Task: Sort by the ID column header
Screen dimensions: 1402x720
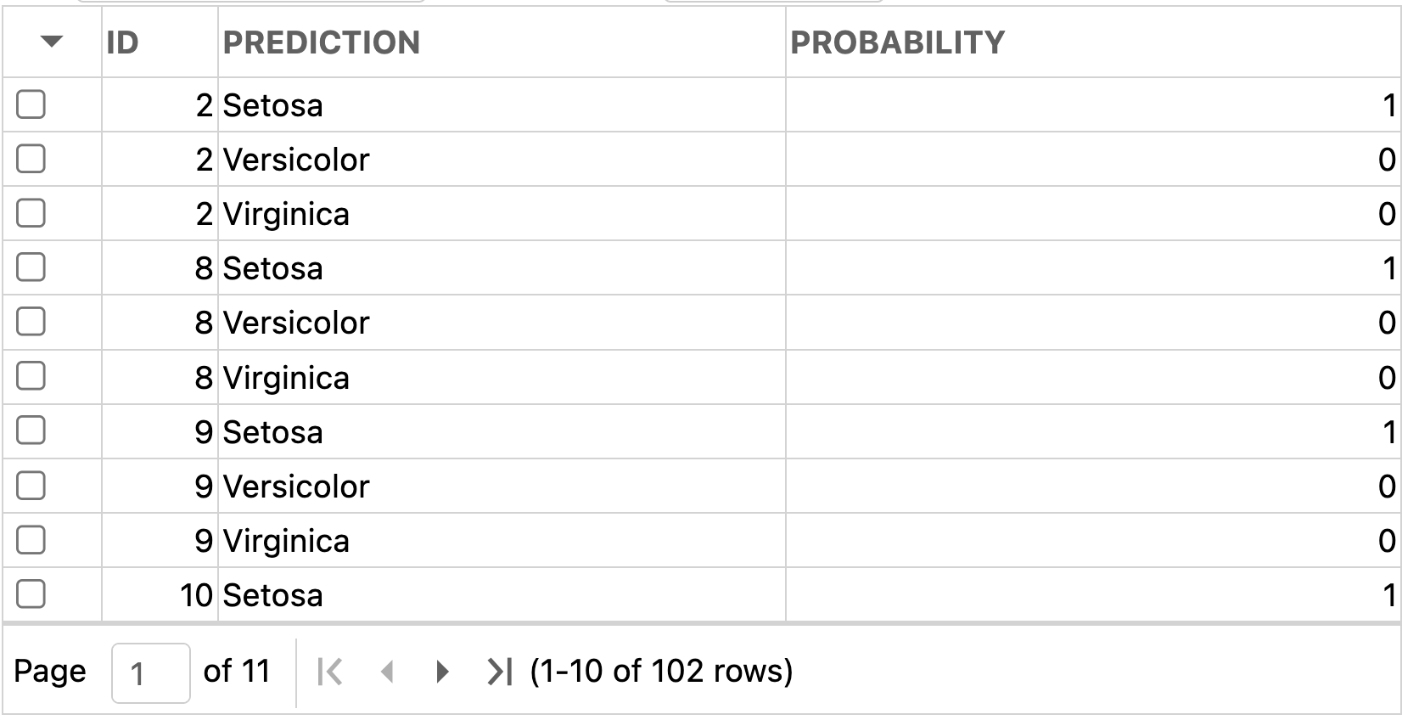Action: point(160,42)
